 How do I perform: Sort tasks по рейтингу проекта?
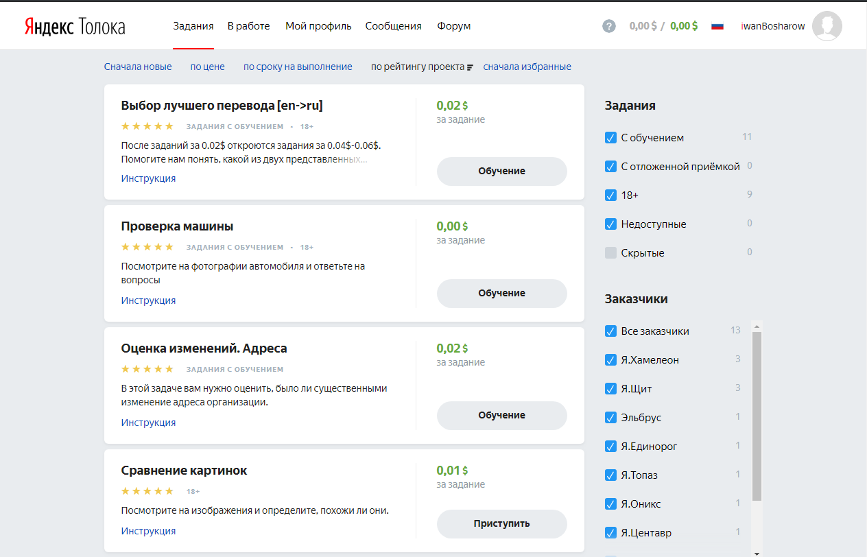coord(418,67)
